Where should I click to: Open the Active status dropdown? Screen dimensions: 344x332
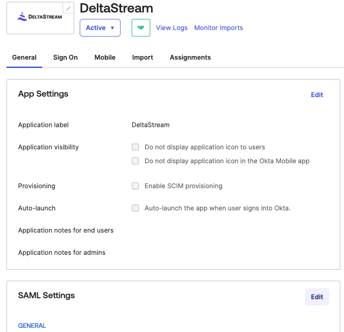[100, 28]
